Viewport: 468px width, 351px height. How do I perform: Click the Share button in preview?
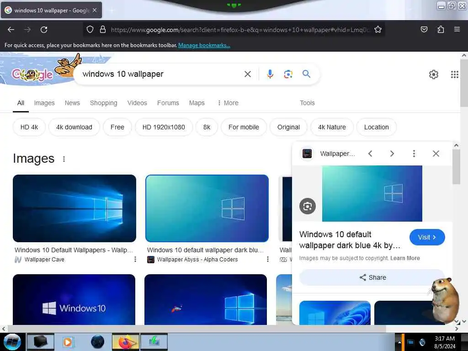point(372,277)
